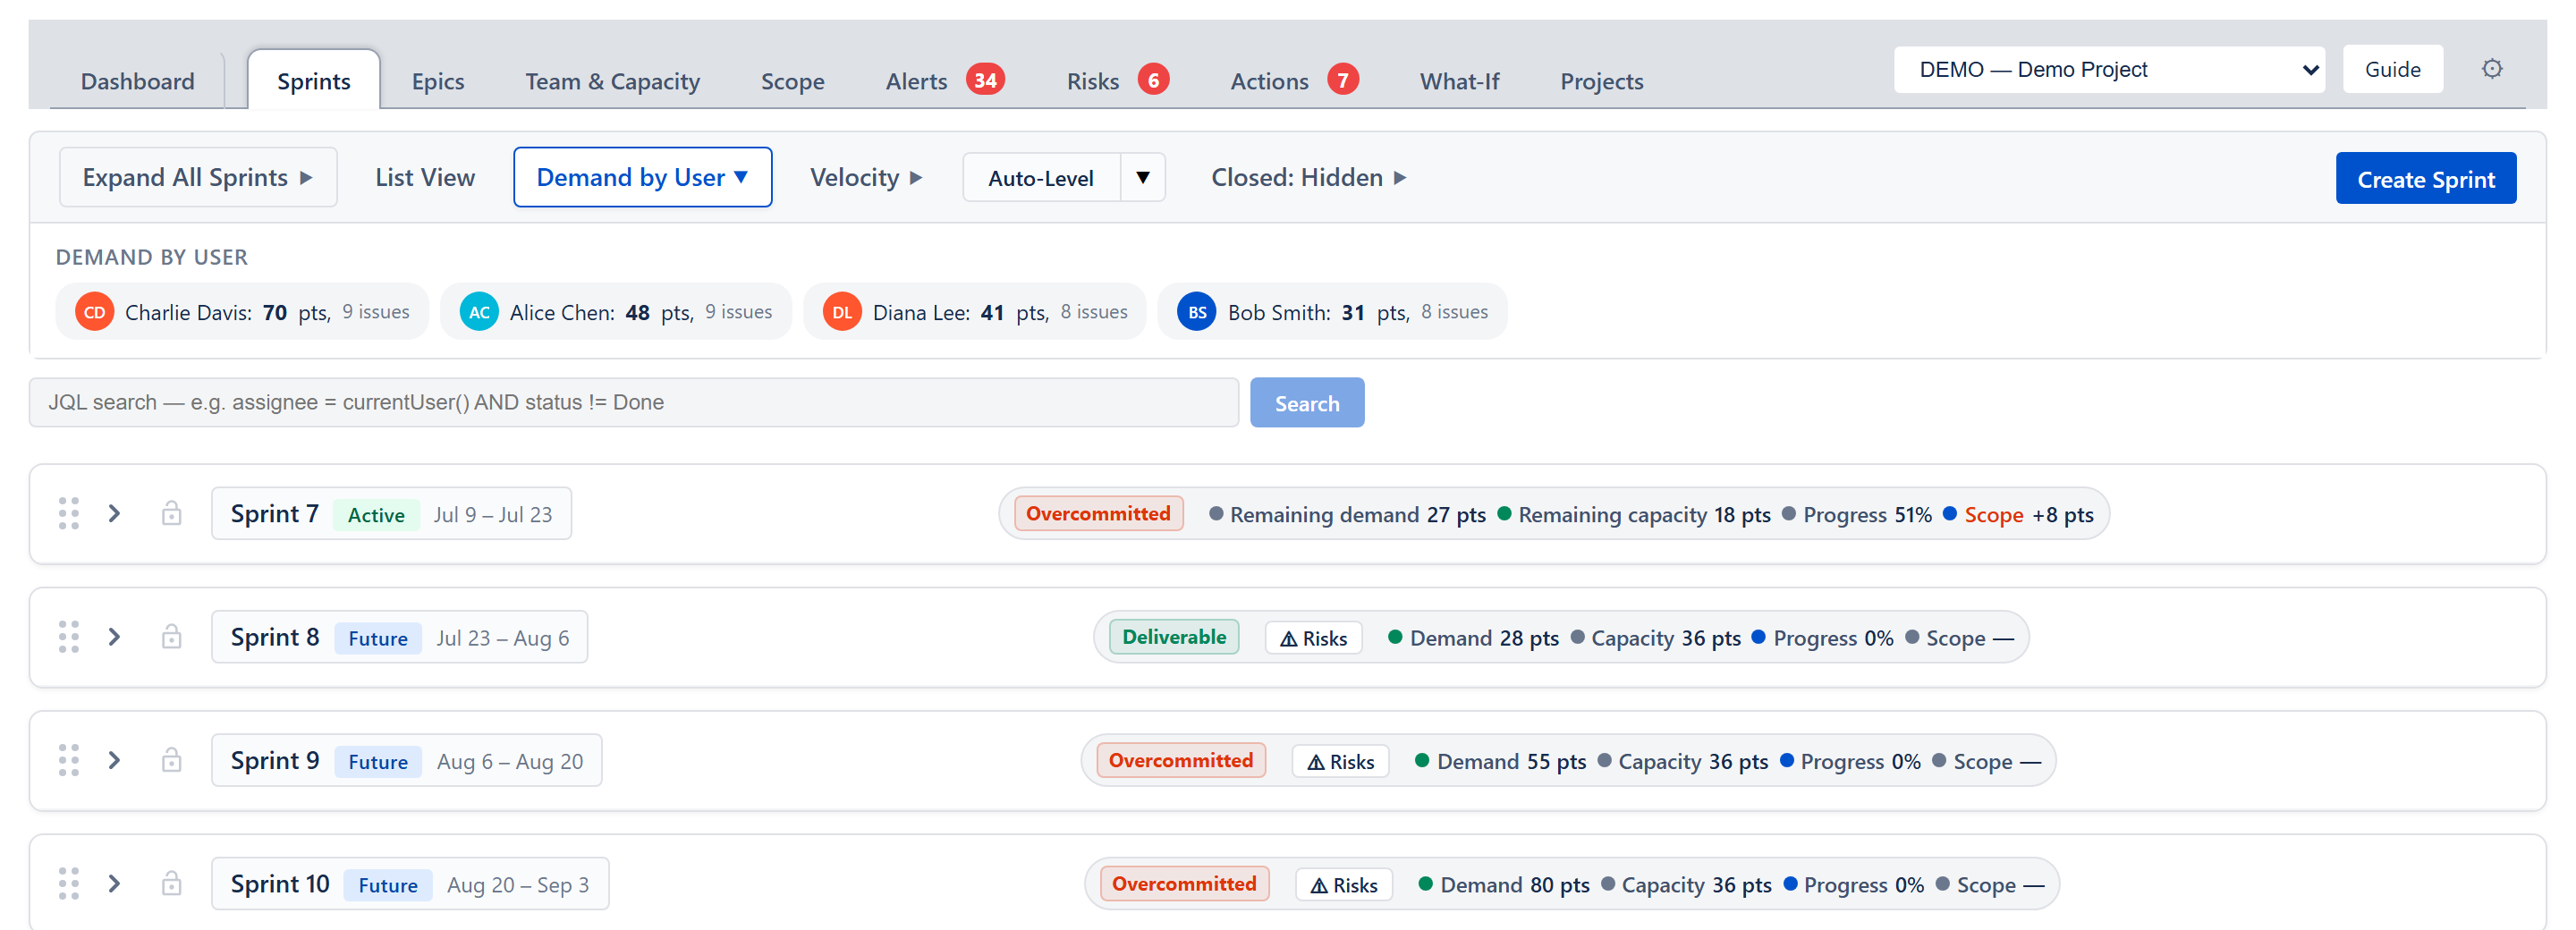2576x930 pixels.
Task: Switch to the Dashboard tab
Action: pyautogui.click(x=138, y=81)
